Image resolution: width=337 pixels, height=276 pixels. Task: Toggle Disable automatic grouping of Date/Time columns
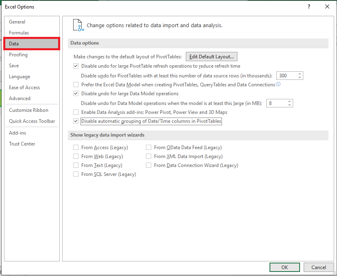coord(76,121)
